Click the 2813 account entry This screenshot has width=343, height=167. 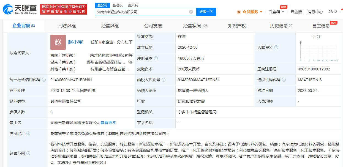335,12
